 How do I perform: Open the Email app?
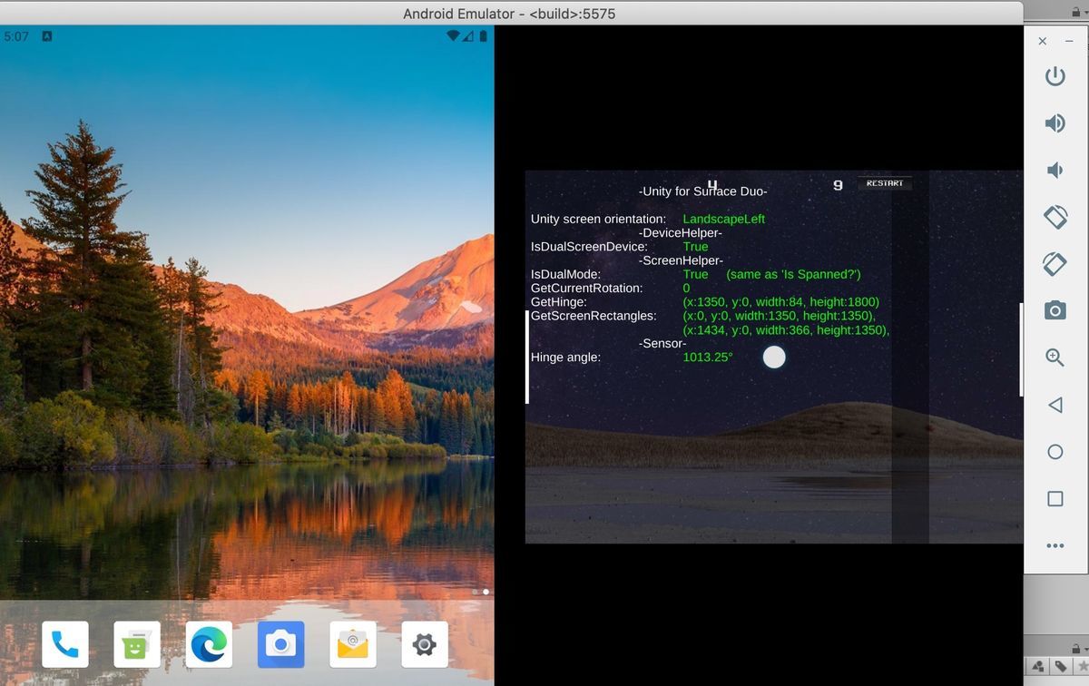(352, 644)
